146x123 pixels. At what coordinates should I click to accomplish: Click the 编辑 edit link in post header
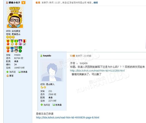(96, 2)
